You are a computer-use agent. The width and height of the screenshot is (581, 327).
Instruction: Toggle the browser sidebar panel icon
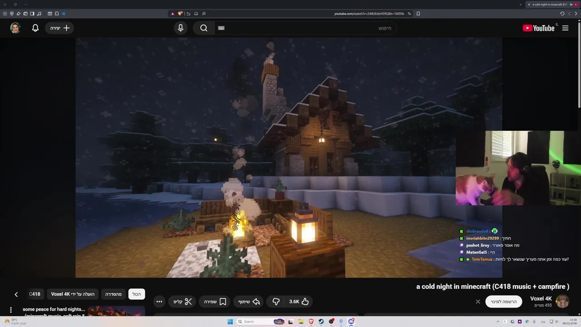(32, 14)
